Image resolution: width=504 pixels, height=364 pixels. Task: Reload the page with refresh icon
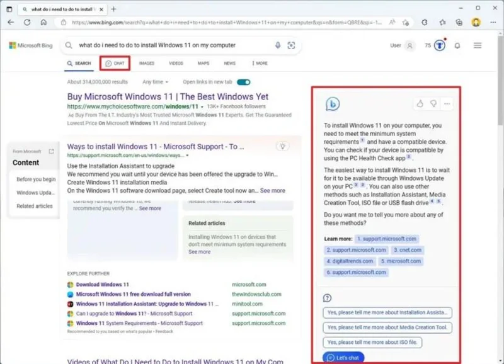tap(27, 22)
